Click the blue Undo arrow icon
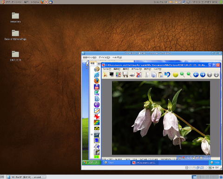 (x=167, y=75)
